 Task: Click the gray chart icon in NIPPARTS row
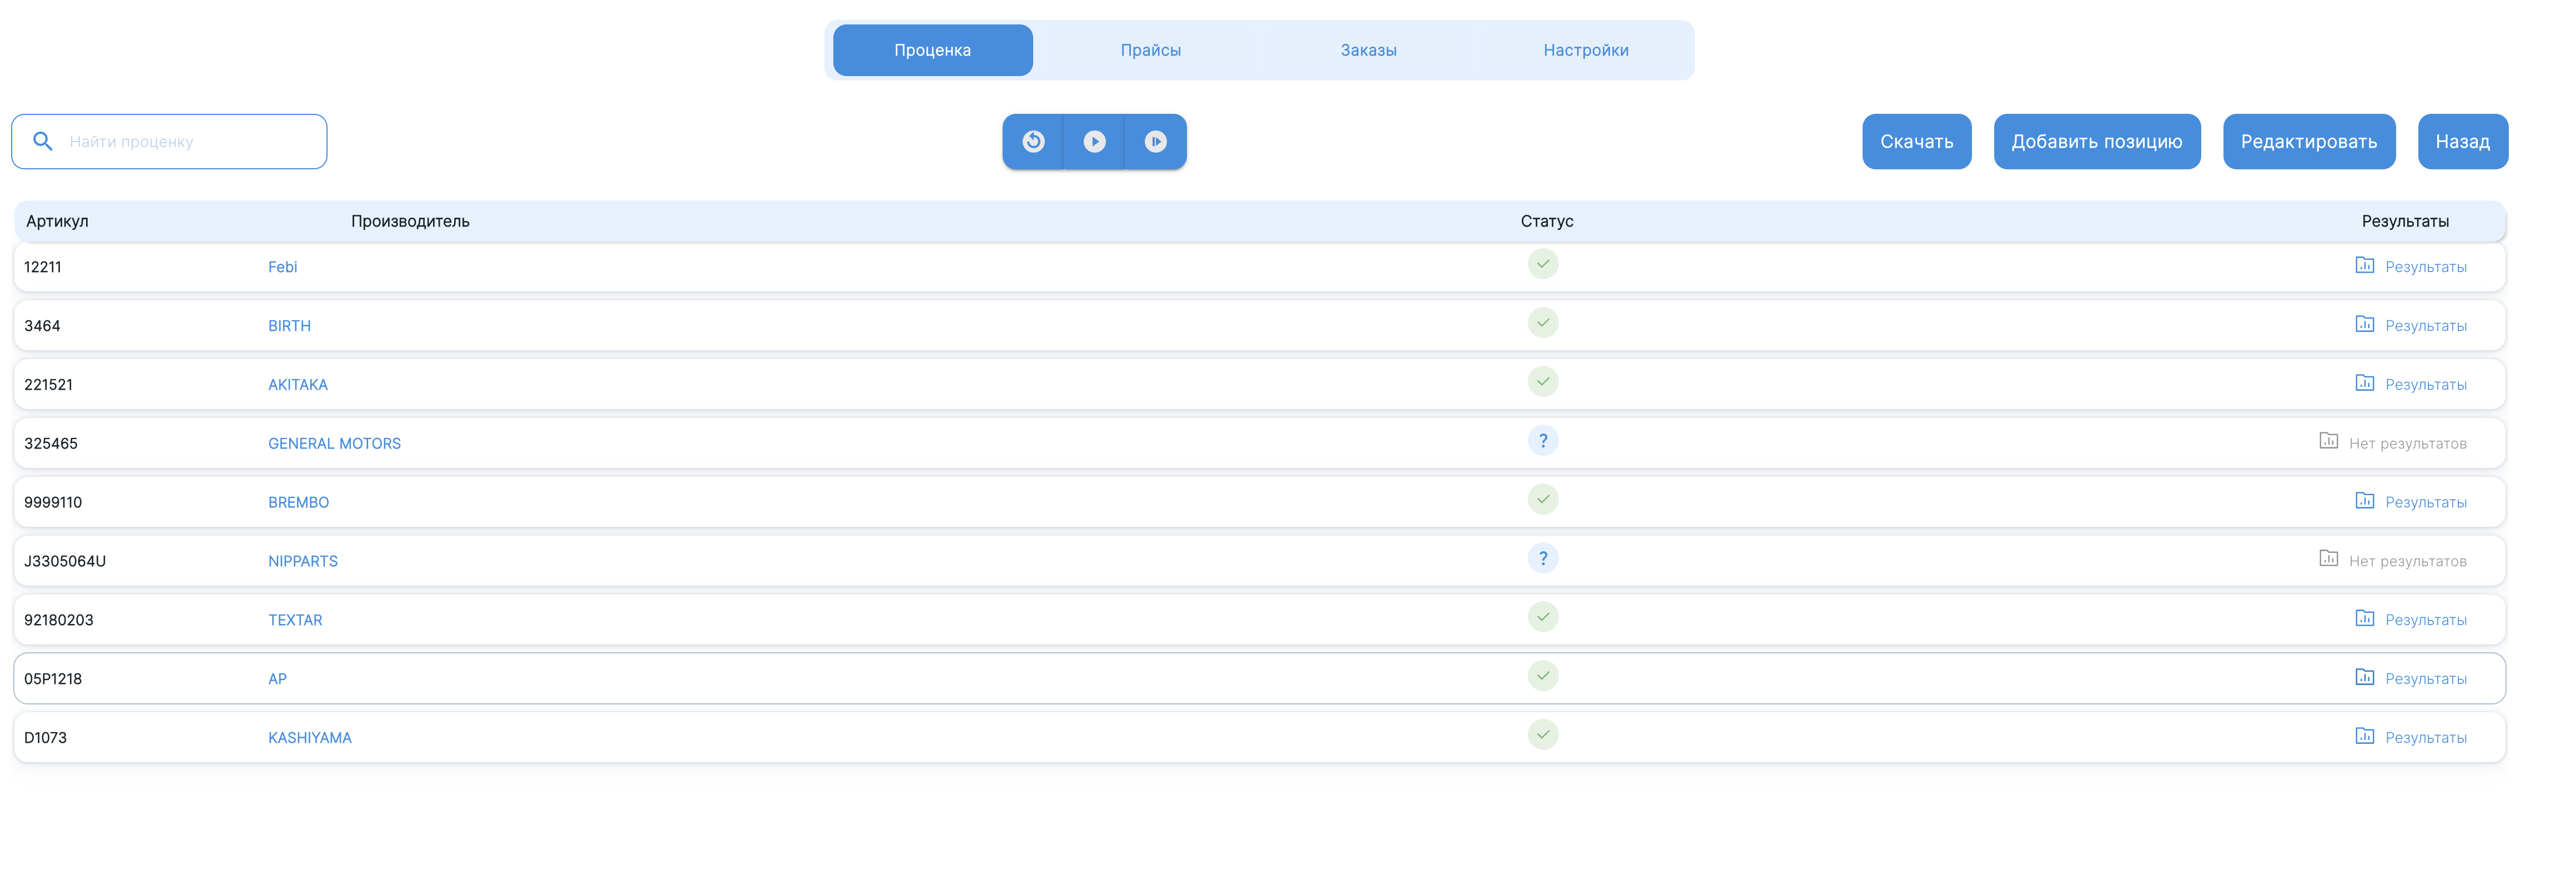pos(2328,559)
